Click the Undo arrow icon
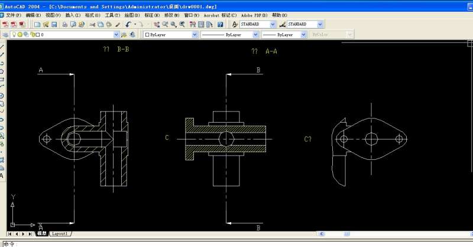Viewport: 473px width, 247px height. point(128,25)
